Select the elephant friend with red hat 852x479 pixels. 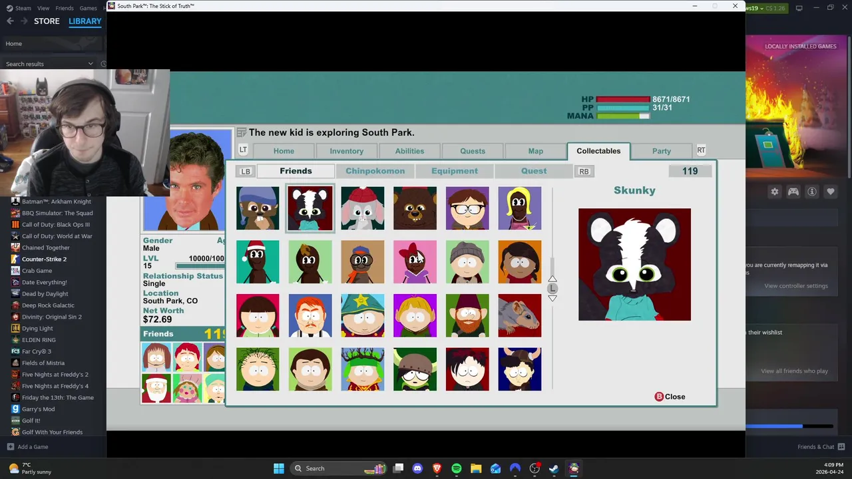(362, 208)
